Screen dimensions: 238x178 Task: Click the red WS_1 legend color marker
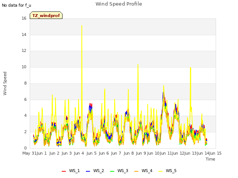pyautogui.click(x=64, y=171)
